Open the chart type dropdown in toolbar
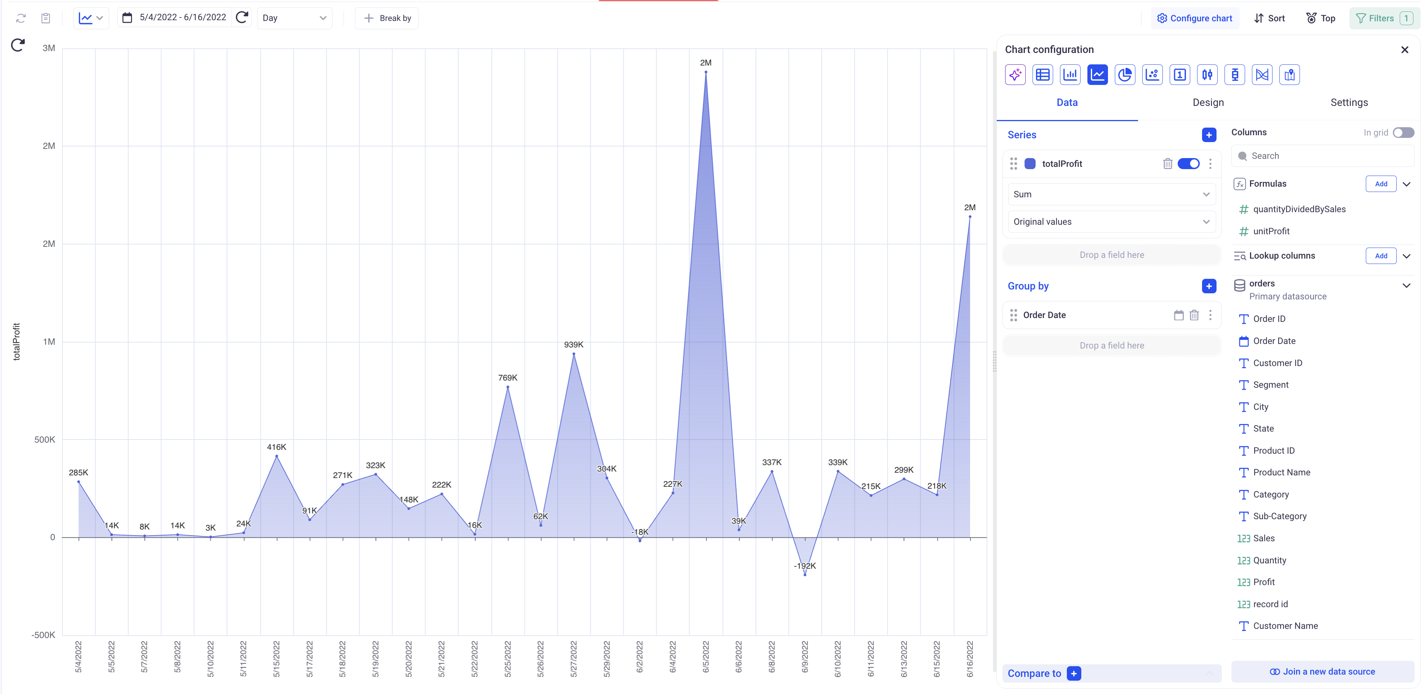The height and width of the screenshot is (694, 1426). point(91,18)
